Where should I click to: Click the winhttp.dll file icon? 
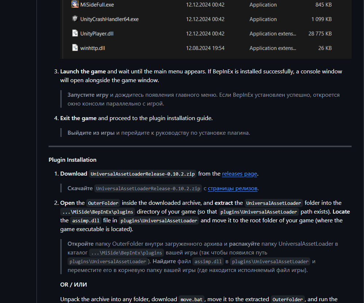75,48
